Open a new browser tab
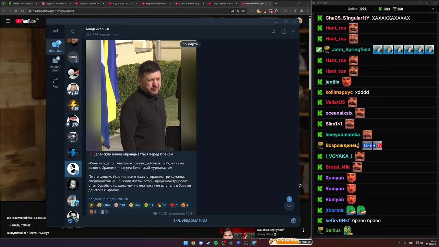The height and width of the screenshot is (247, 439). (x=276, y=3)
